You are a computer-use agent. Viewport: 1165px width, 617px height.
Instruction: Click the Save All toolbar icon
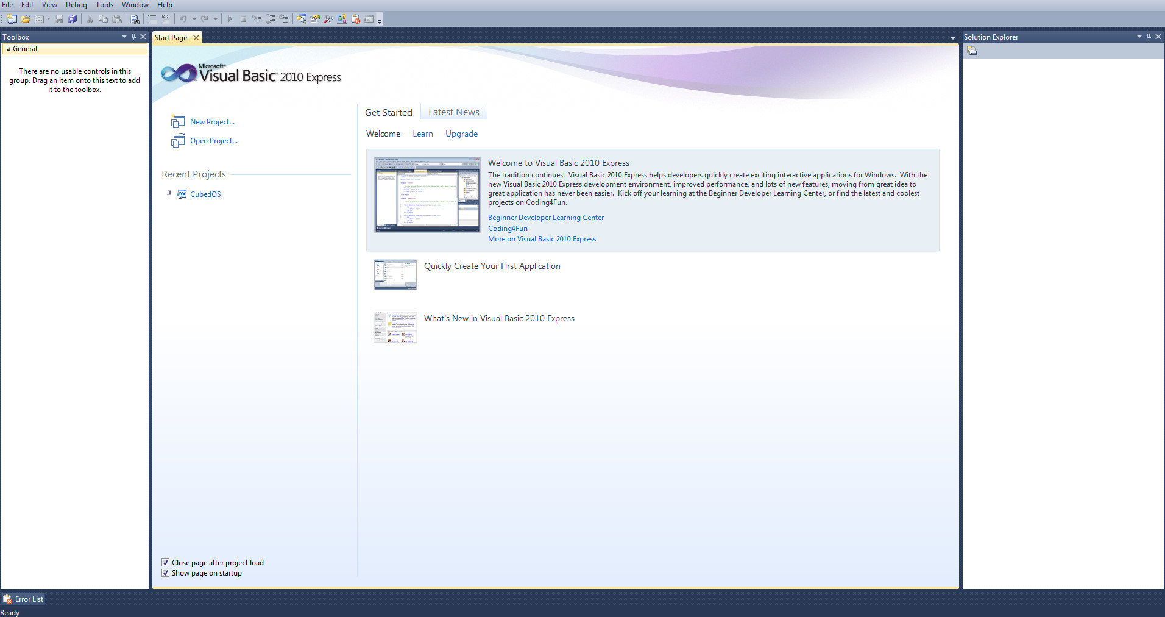(x=73, y=19)
